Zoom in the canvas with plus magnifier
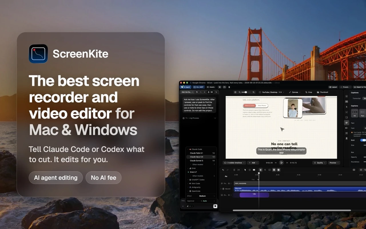The image size is (366, 229). [x=253, y=92]
